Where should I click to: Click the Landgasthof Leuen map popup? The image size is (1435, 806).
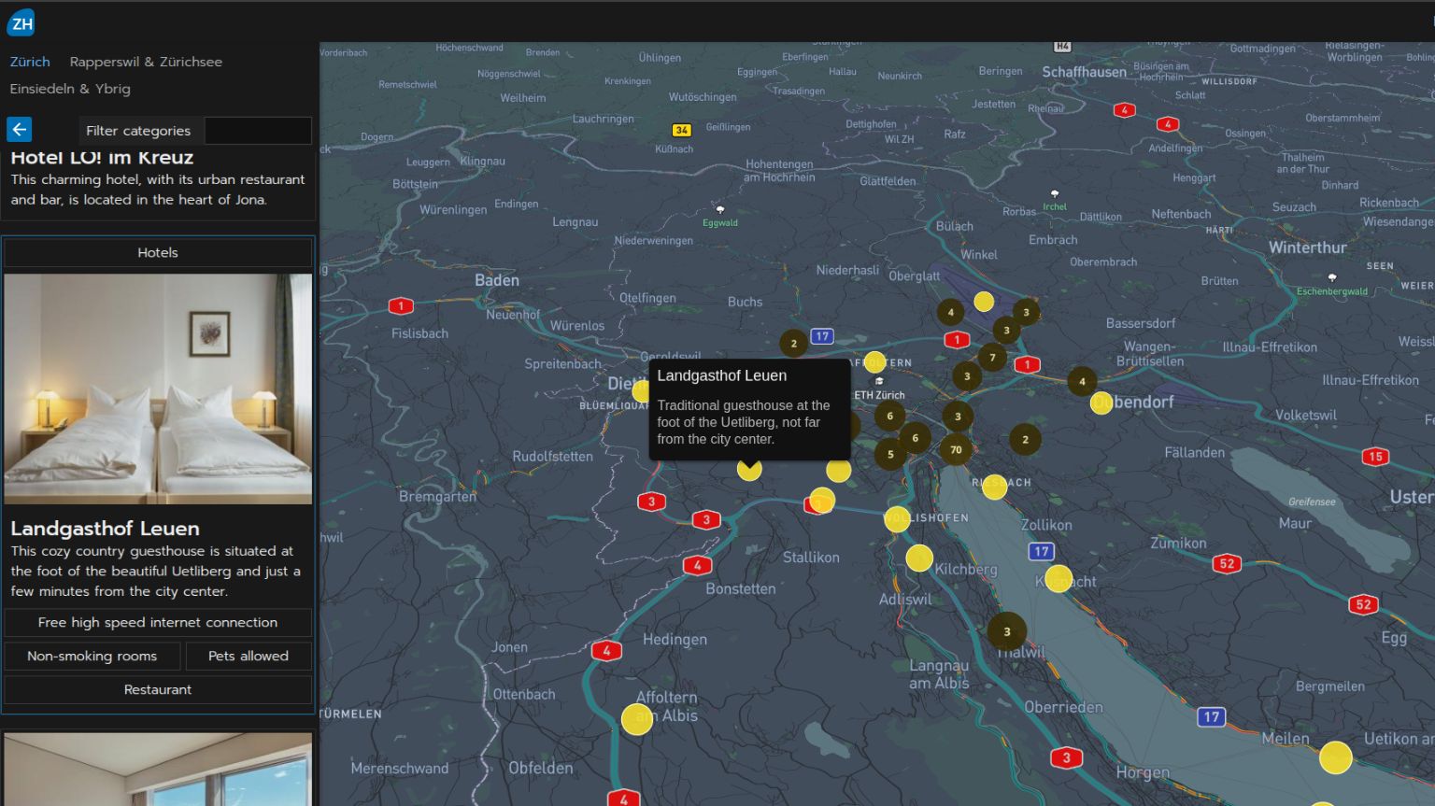[x=750, y=409]
